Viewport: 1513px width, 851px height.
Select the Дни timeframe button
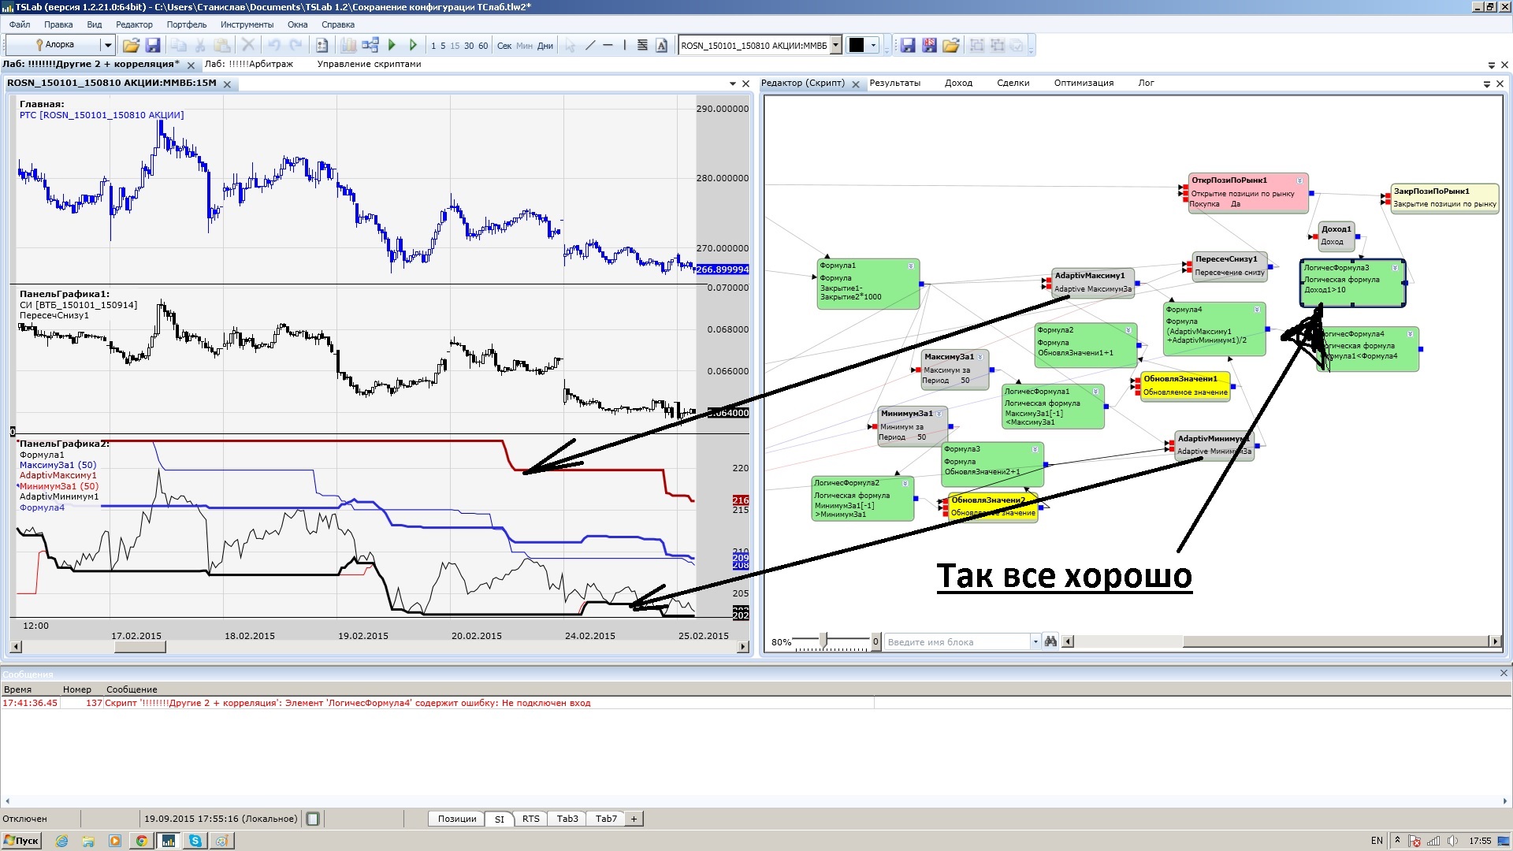(x=545, y=46)
